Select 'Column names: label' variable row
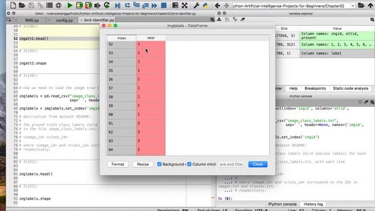375x211 pixels. pos(325,53)
